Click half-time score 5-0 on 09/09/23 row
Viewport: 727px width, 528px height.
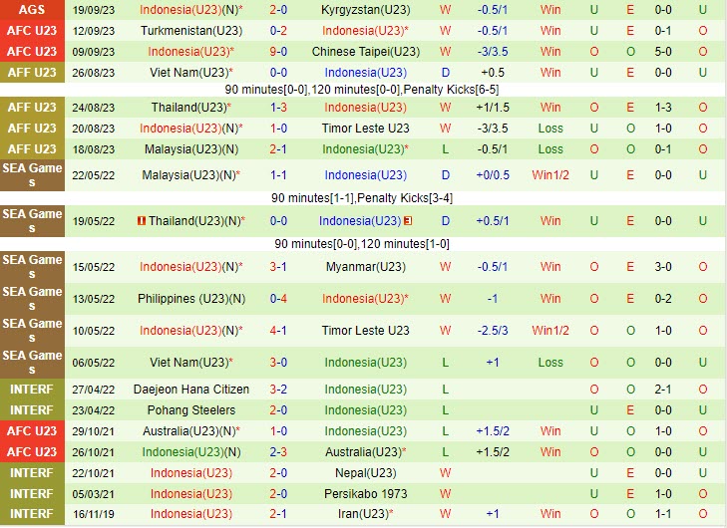[663, 52]
